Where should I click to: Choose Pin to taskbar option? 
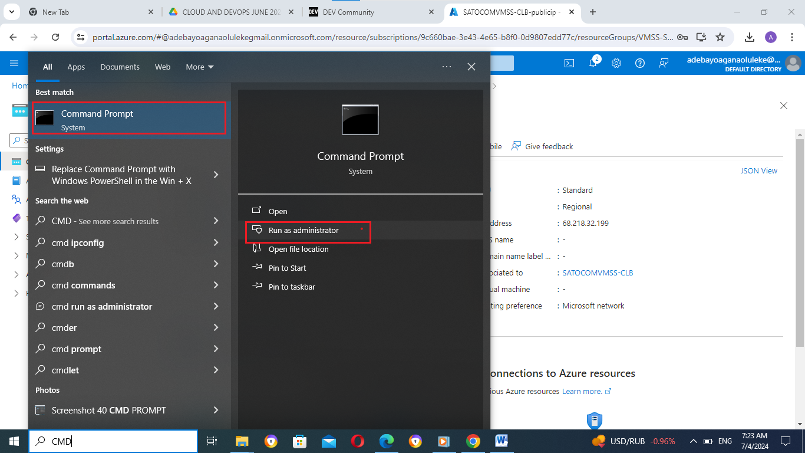click(292, 287)
